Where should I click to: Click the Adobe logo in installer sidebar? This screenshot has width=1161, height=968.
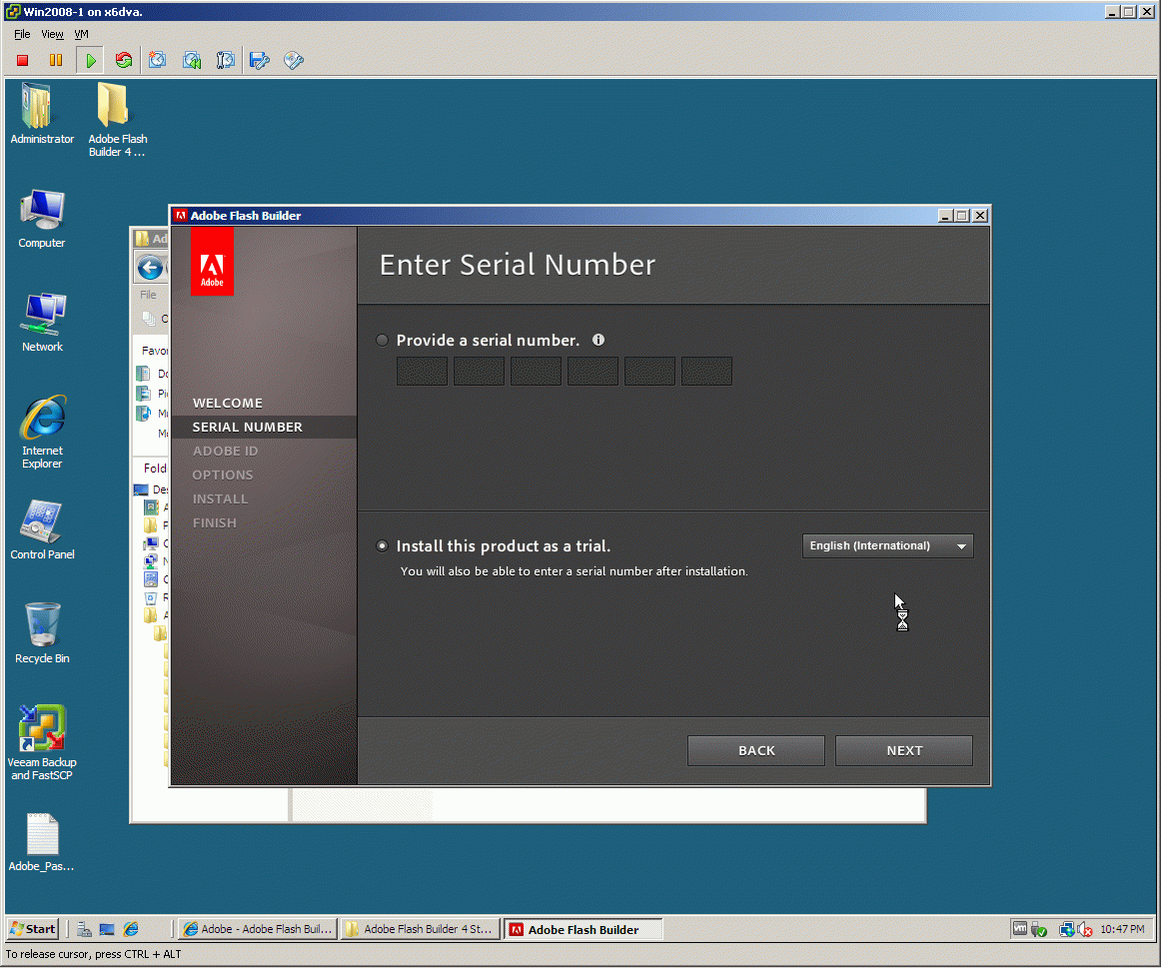click(212, 262)
